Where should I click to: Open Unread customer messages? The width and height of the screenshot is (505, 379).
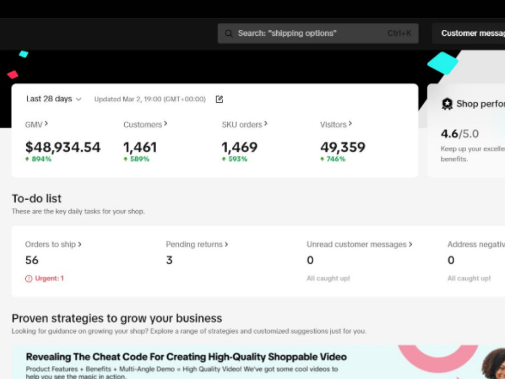click(x=360, y=244)
